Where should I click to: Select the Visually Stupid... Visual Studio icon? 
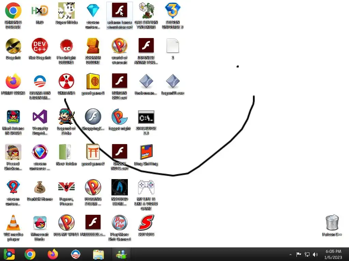click(x=40, y=117)
